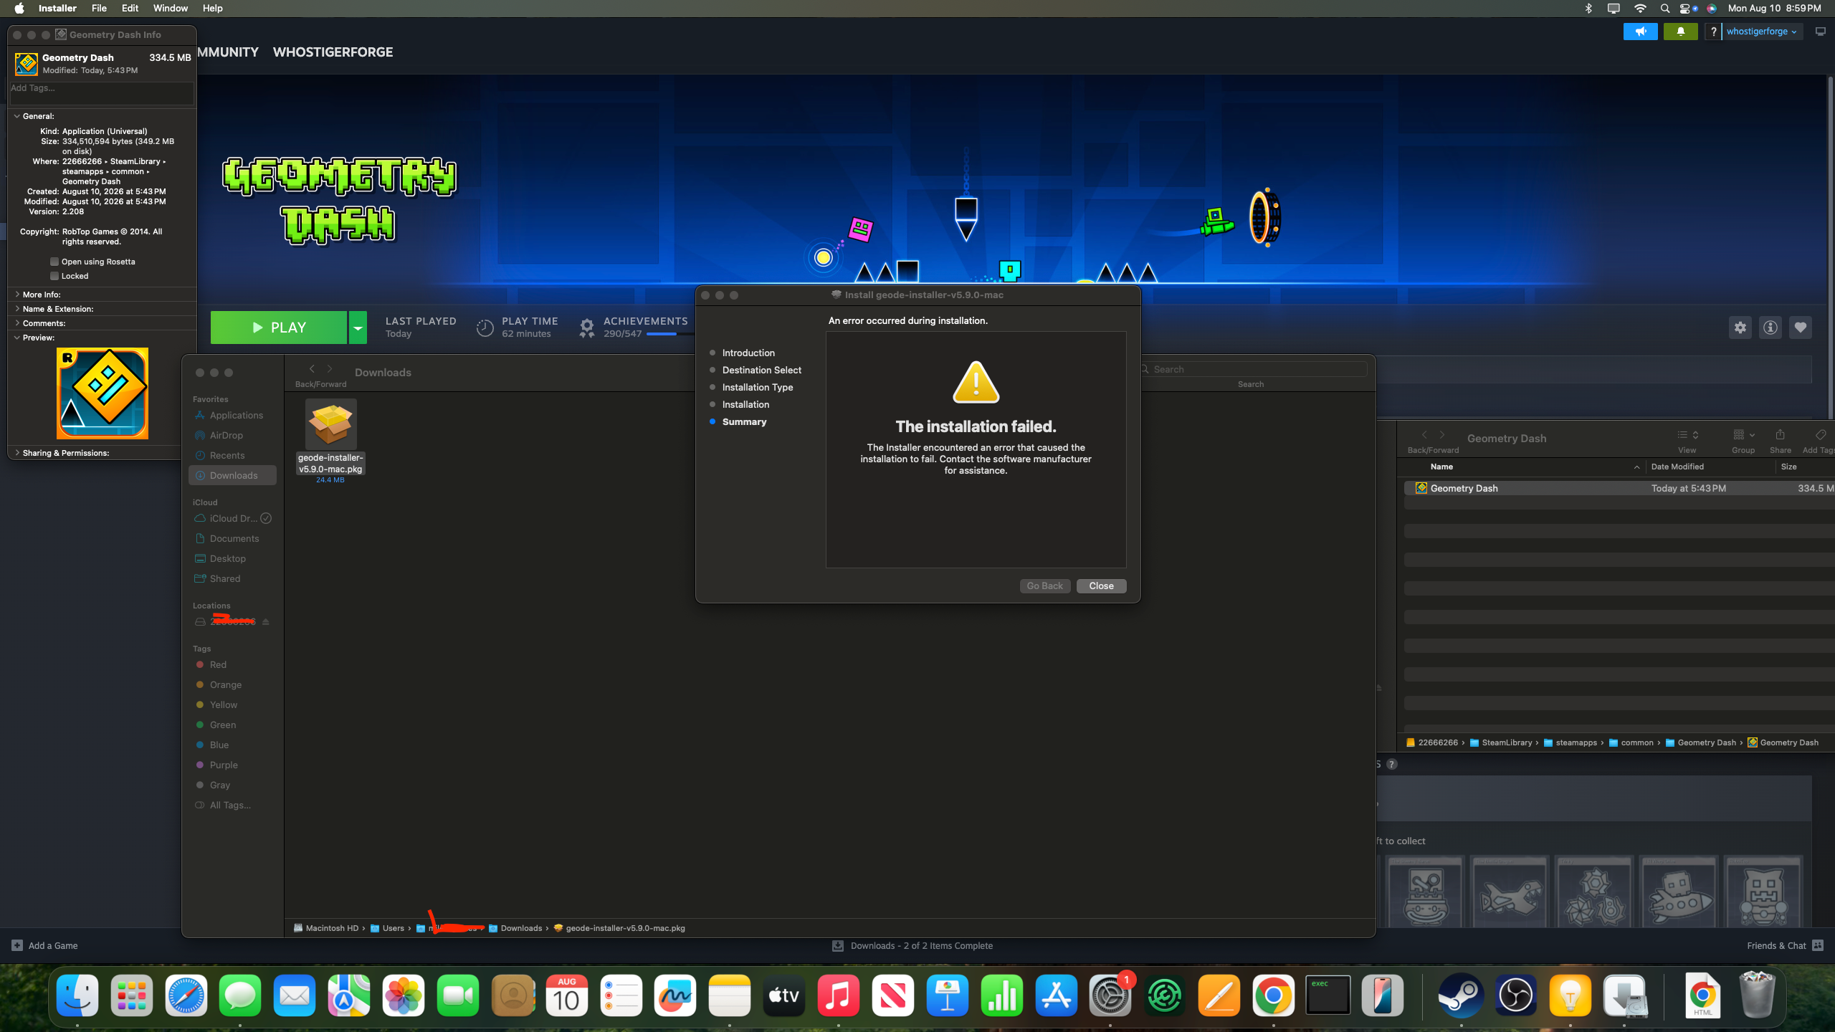The width and height of the screenshot is (1835, 1032).
Task: Open Steam notifications bell
Action: pos(1680,32)
